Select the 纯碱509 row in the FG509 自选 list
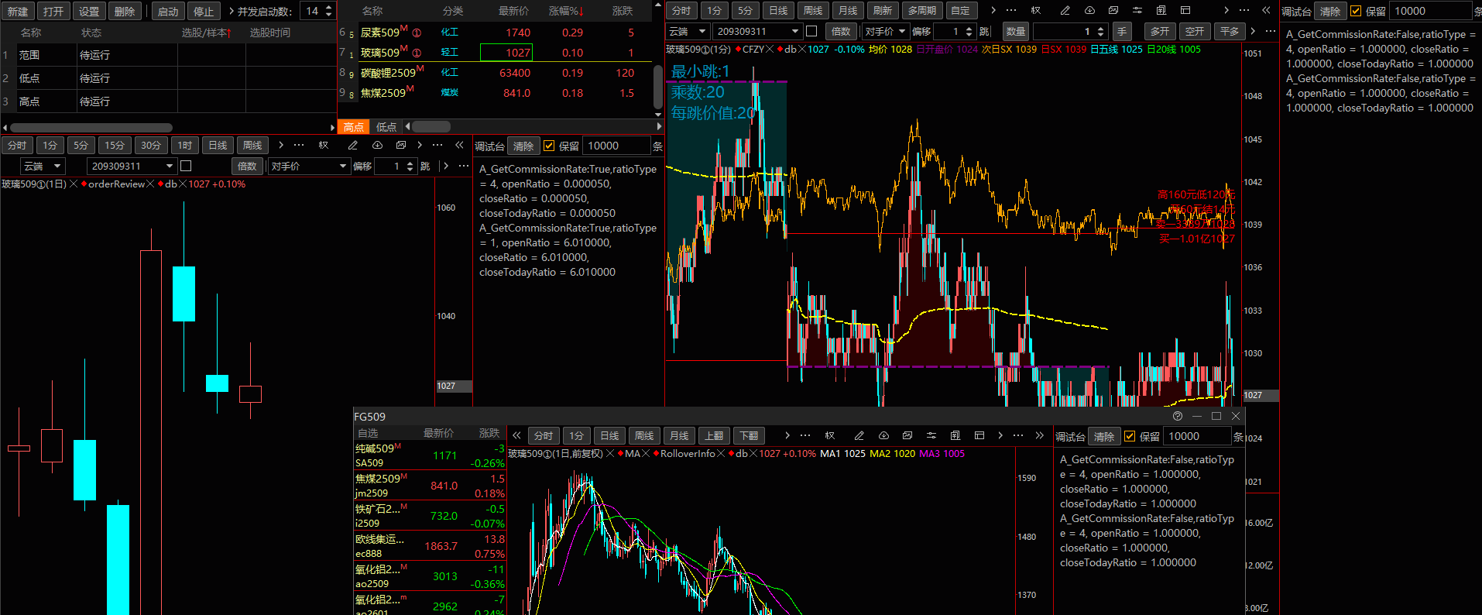This screenshot has width=1482, height=615. click(x=430, y=455)
